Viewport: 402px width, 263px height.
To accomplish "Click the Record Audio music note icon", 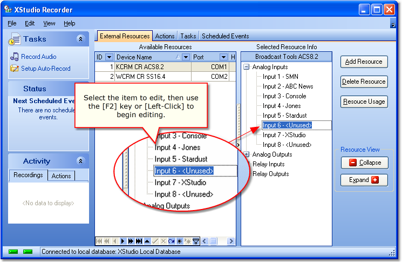I will point(15,57).
